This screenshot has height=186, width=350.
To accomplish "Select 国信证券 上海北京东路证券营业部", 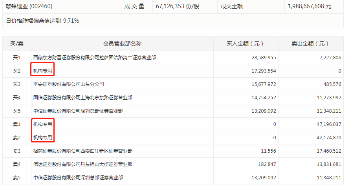I will (x=82, y=98).
